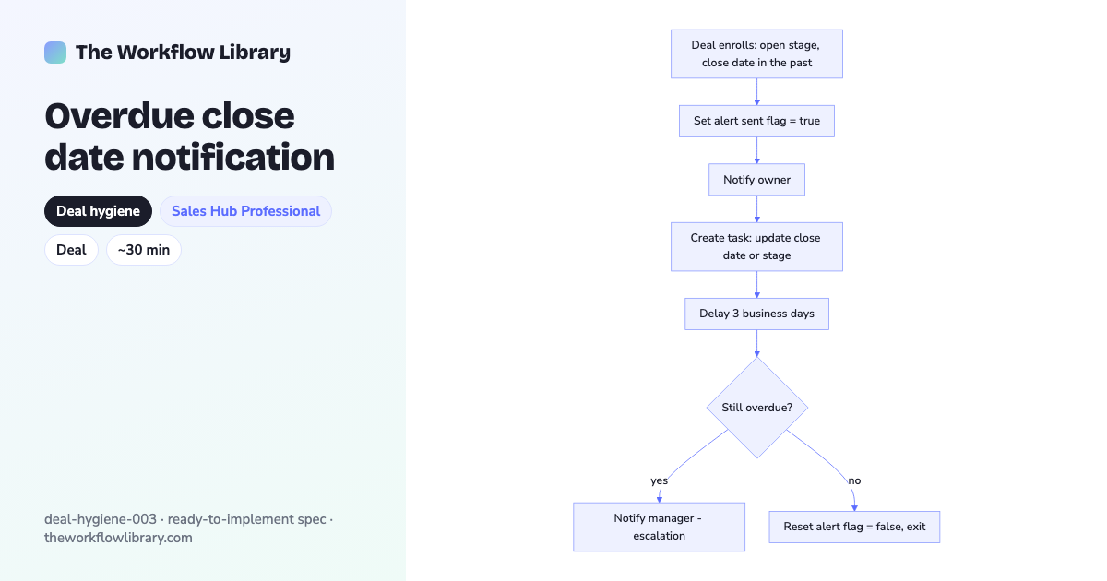Select the Deal hygiene tag pill
The height and width of the screenshot is (581, 1107).
(x=98, y=211)
